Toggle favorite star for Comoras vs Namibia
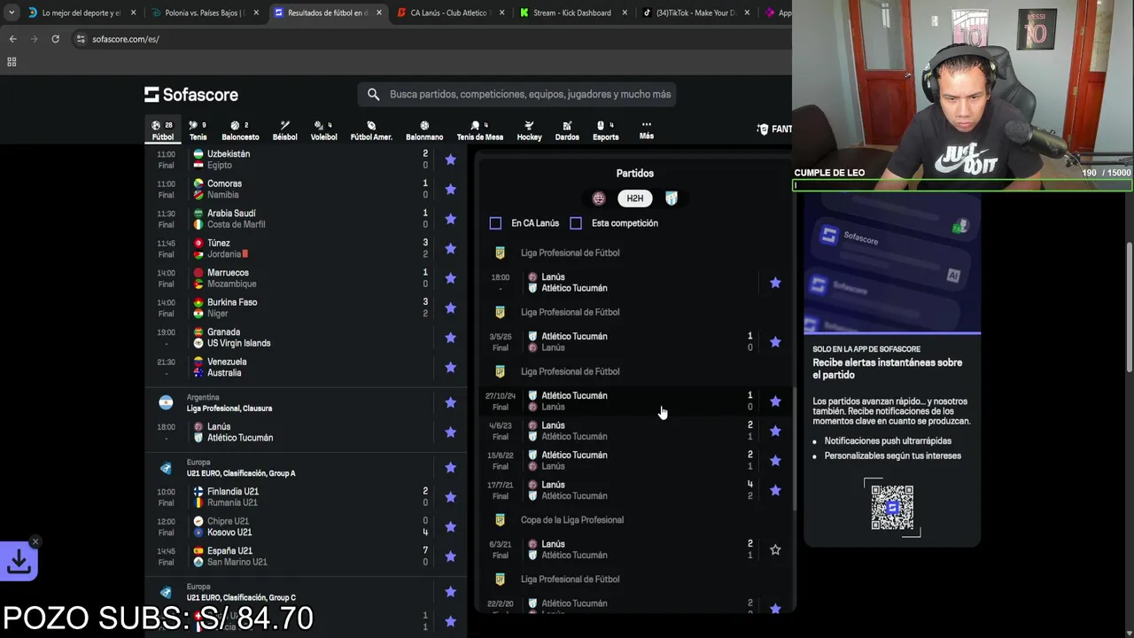The height and width of the screenshot is (638, 1134). [x=450, y=189]
